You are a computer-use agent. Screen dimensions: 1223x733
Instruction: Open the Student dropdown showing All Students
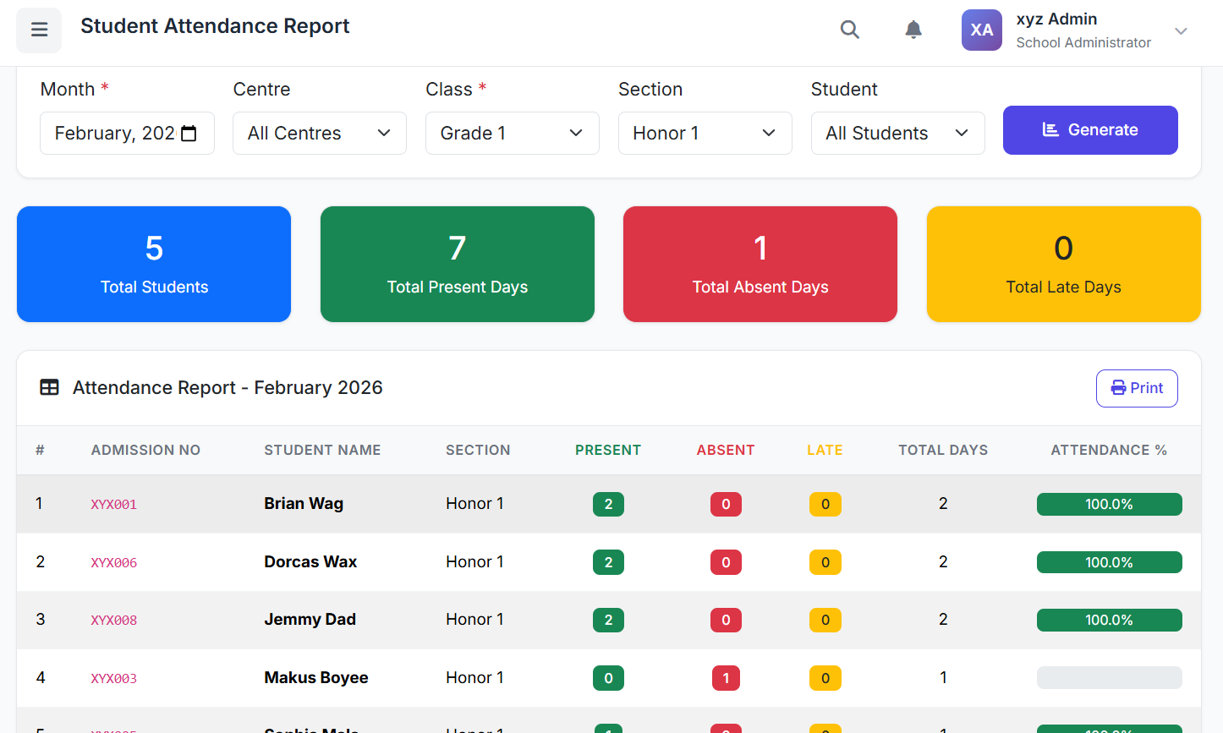coord(897,134)
